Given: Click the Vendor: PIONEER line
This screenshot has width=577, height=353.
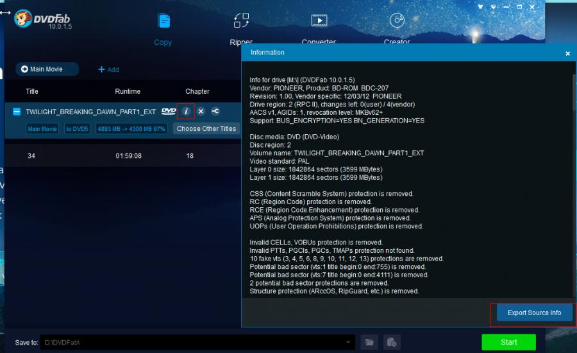Looking at the screenshot, I should [319, 88].
